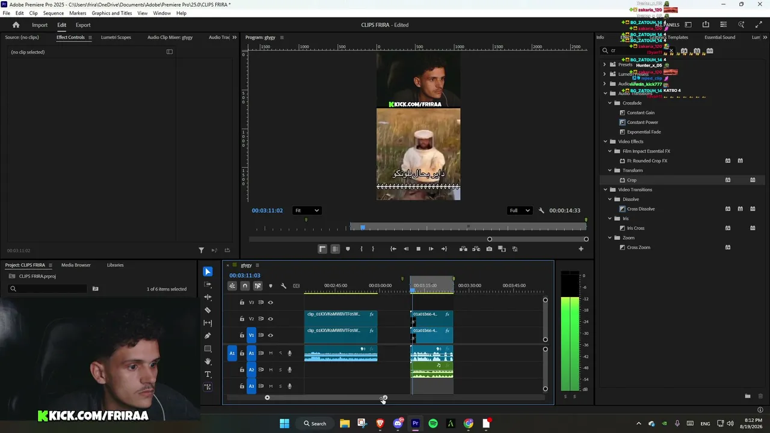Collapse the Film Impact Essential FX folder

(x=610, y=151)
